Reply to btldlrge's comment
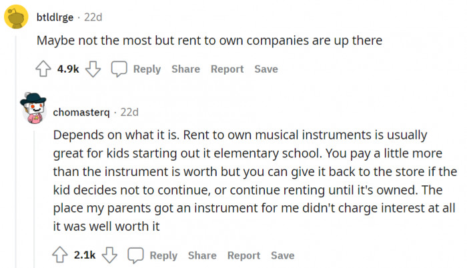The height and width of the screenshot is (268, 467). pyautogui.click(x=146, y=69)
